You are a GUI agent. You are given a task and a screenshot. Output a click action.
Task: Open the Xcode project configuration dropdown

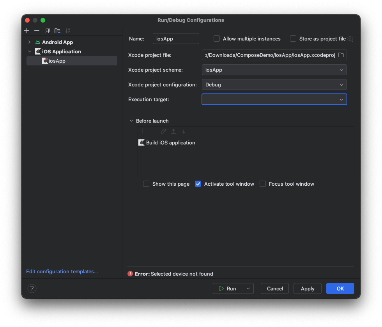pos(274,85)
